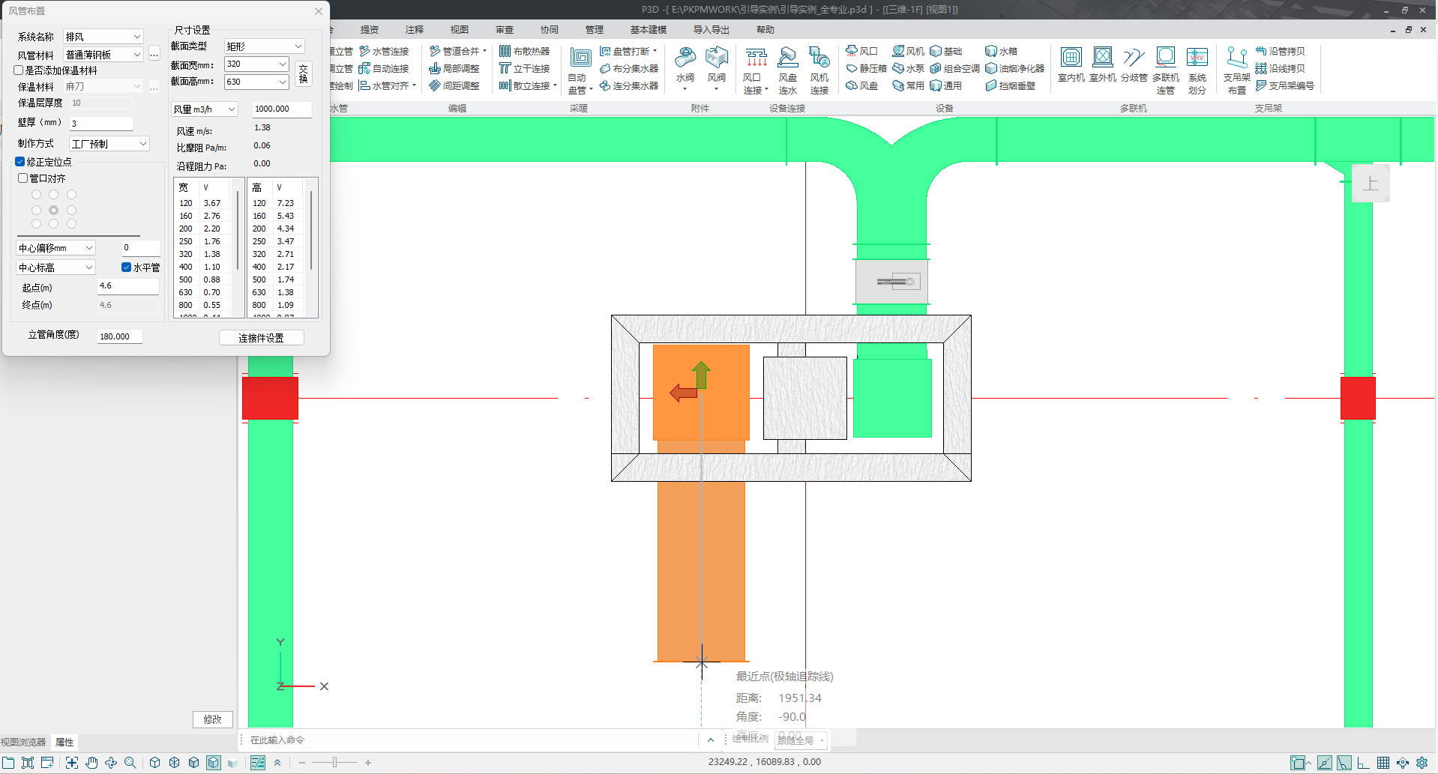Image resolution: width=1438 pixels, height=774 pixels.
Task: Expand the 截面类型 dropdown showing 矩形
Action: (264, 46)
